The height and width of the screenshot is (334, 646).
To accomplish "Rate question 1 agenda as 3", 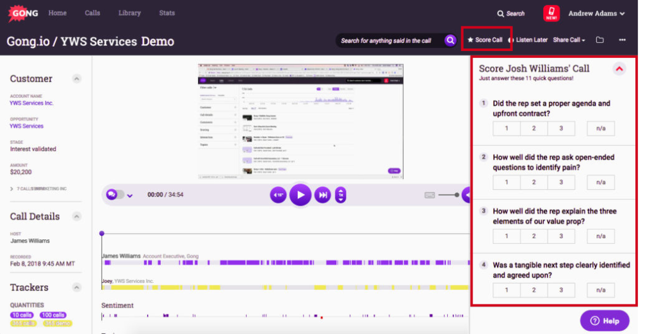I will 561,129.
